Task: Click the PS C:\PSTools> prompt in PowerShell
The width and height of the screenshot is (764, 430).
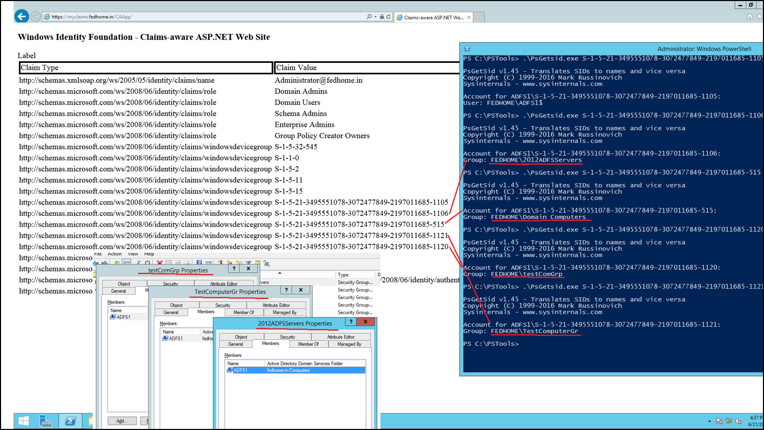Action: 491,344
